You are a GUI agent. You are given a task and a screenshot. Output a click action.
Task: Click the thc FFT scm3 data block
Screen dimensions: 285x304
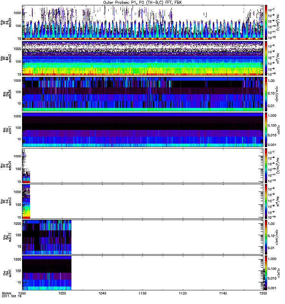pyautogui.click(x=26, y=201)
